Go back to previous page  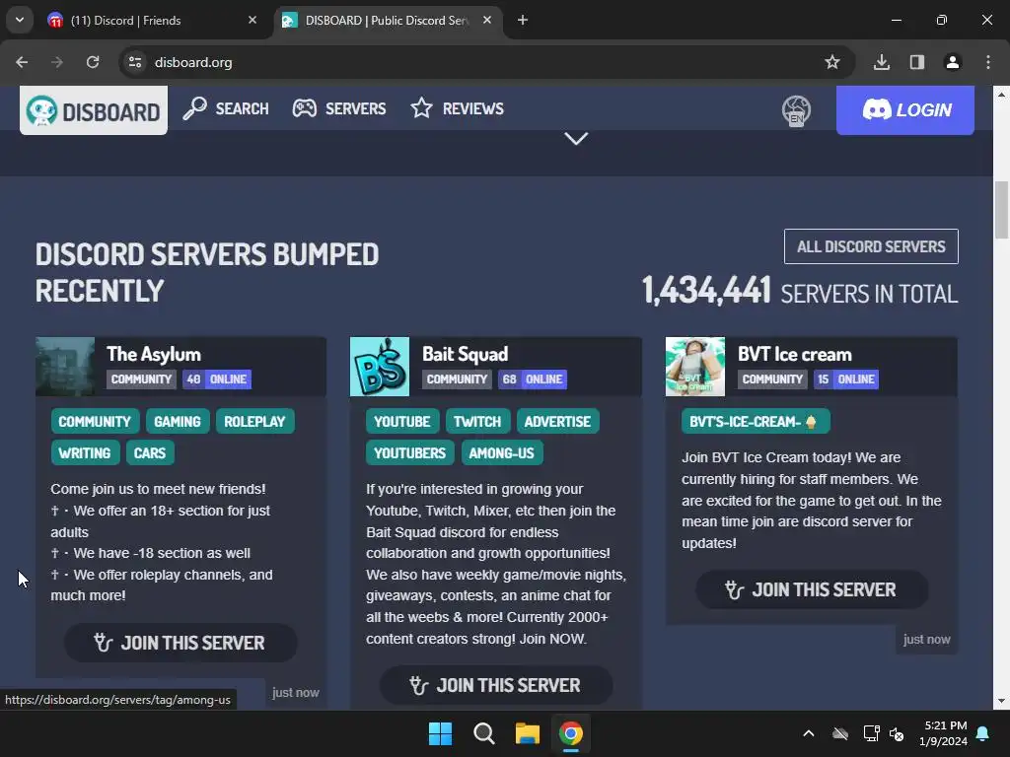(22, 62)
